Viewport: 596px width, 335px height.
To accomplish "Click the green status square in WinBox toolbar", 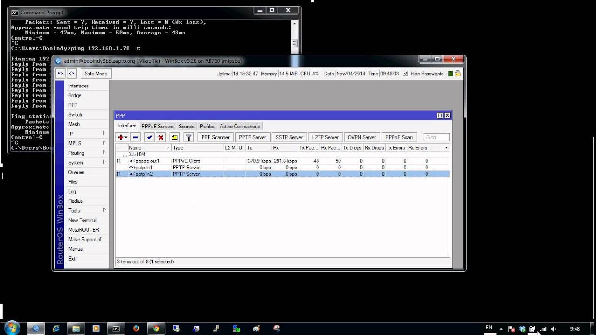I will [450, 74].
